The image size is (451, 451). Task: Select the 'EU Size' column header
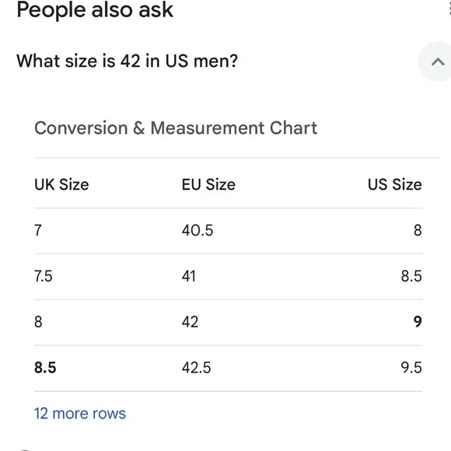point(208,184)
